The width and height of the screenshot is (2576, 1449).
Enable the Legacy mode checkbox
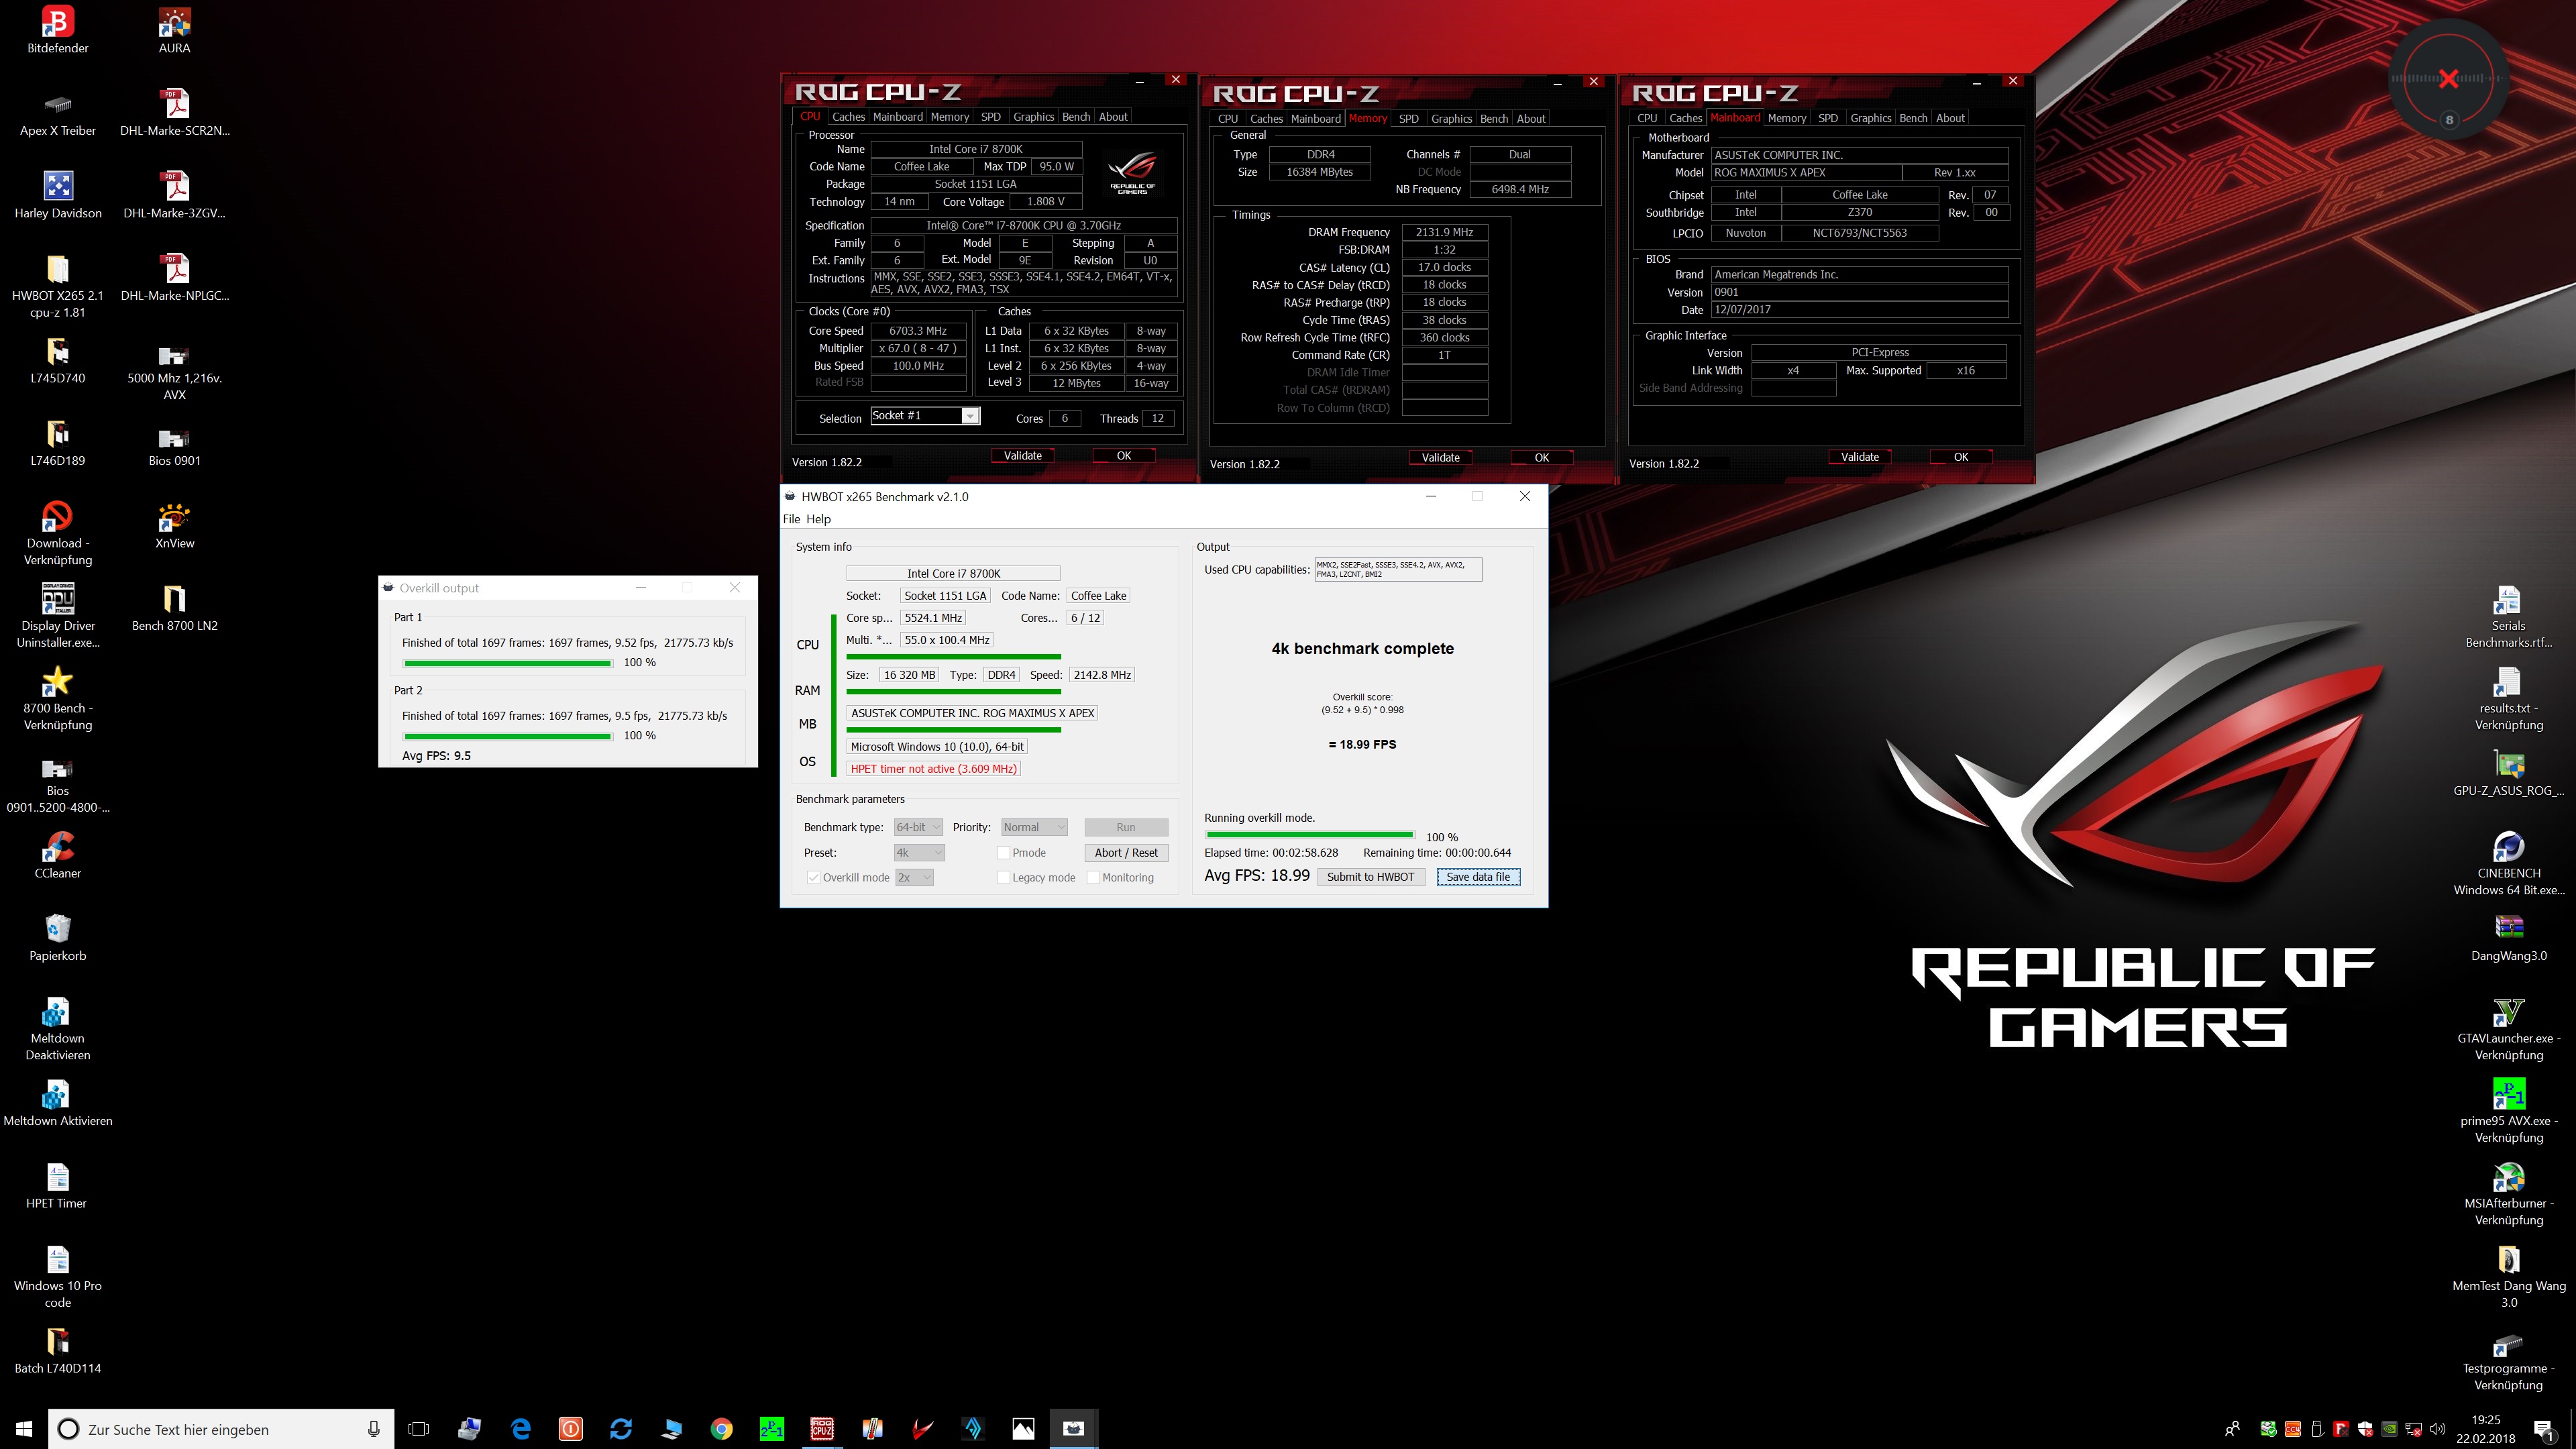pyautogui.click(x=1003, y=877)
